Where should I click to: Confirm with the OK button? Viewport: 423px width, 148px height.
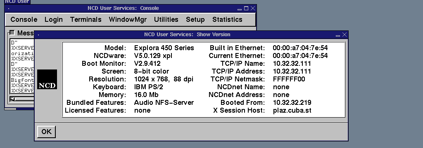tap(46, 132)
